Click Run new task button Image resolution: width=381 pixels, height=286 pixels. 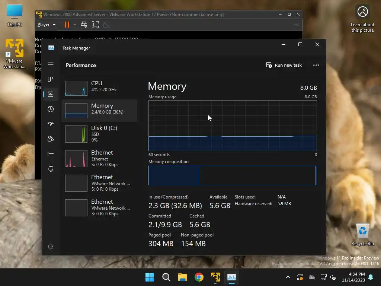[x=284, y=65]
